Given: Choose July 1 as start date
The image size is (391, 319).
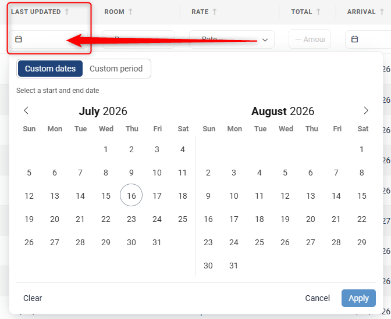Looking at the screenshot, I should (106, 149).
